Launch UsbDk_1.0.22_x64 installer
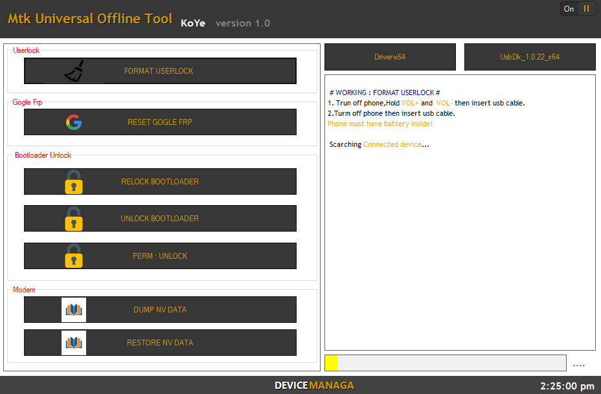Viewport: 601px width, 394px height. 529,57
